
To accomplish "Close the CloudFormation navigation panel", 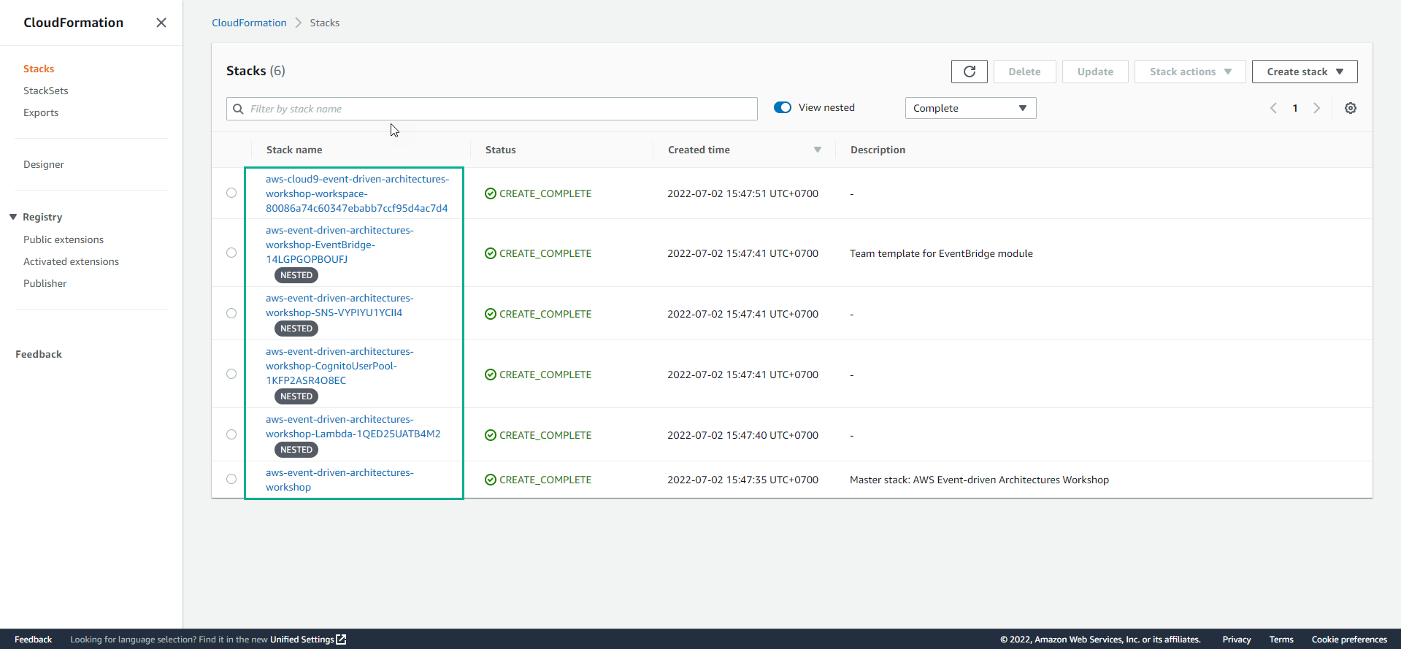I will (161, 23).
